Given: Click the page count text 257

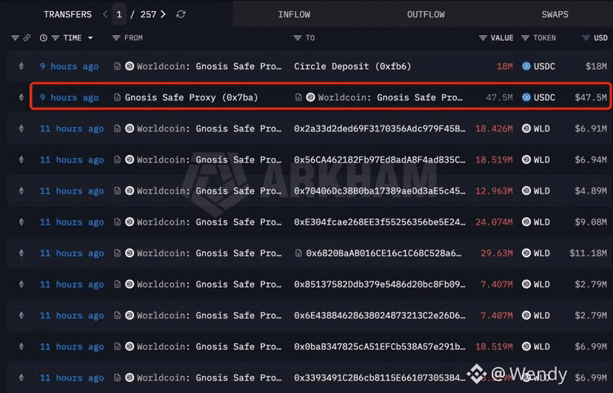Looking at the screenshot, I should pyautogui.click(x=148, y=15).
